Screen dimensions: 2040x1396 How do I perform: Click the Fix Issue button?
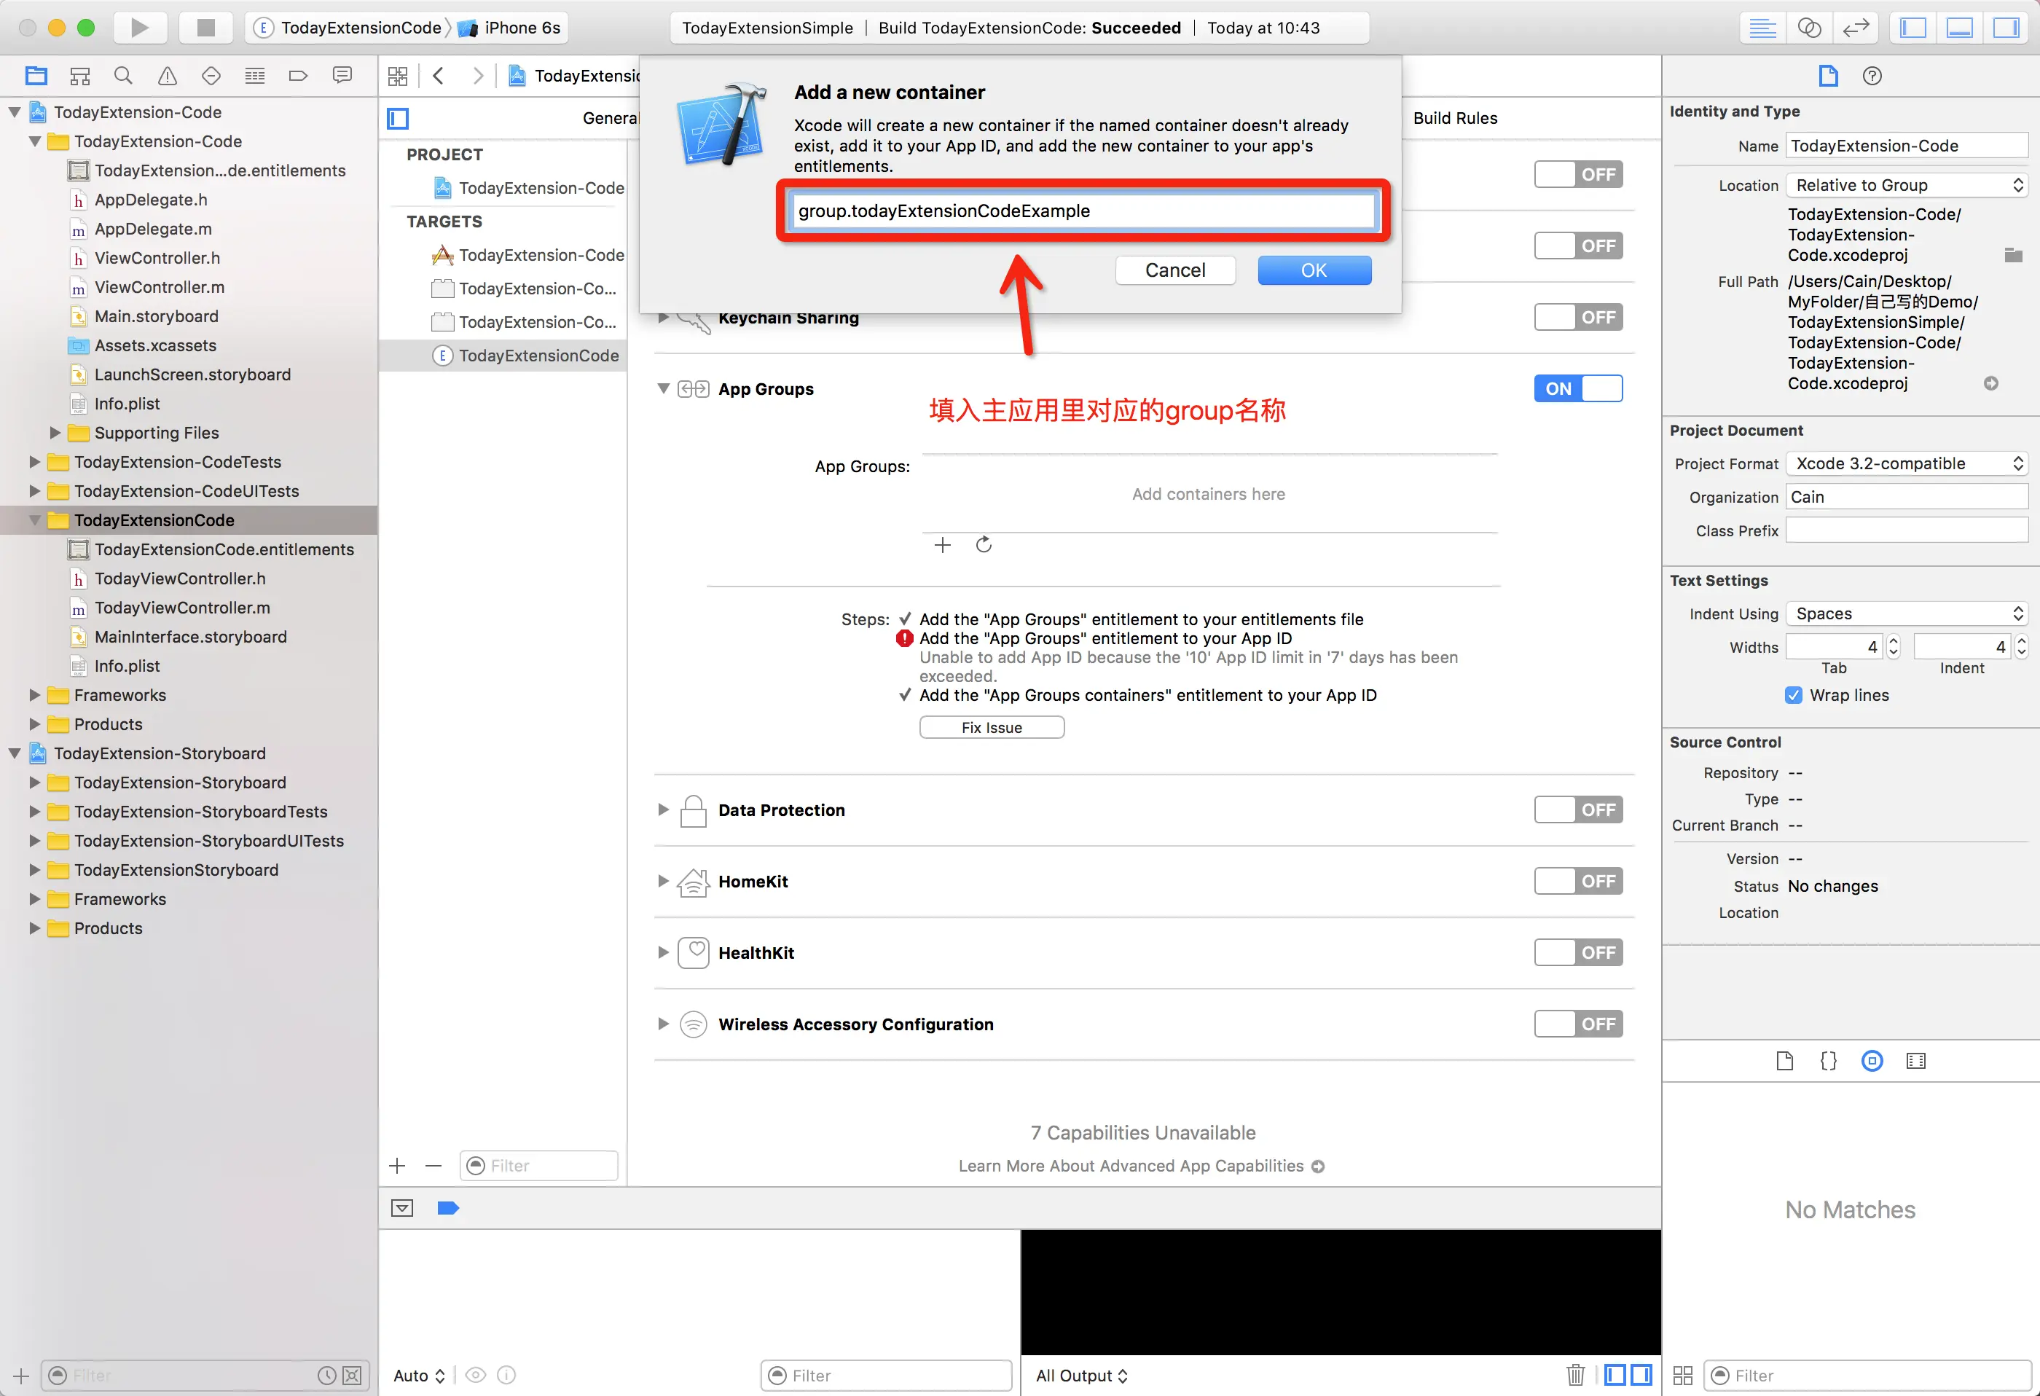coord(991,727)
